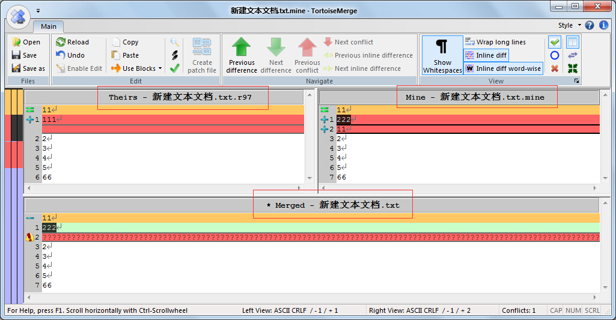Open the Style dropdown
The image size is (616, 320).
coord(569,25)
